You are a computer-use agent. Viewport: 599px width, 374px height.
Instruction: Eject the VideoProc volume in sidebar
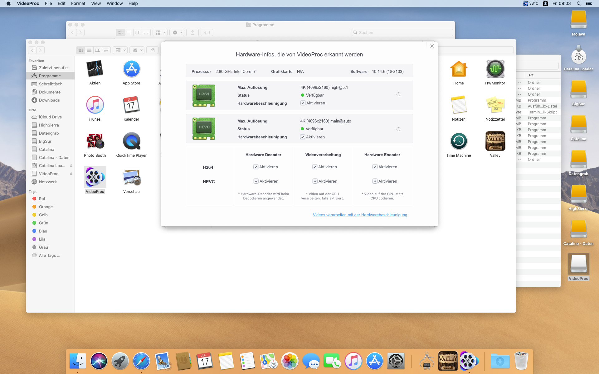coord(71,174)
